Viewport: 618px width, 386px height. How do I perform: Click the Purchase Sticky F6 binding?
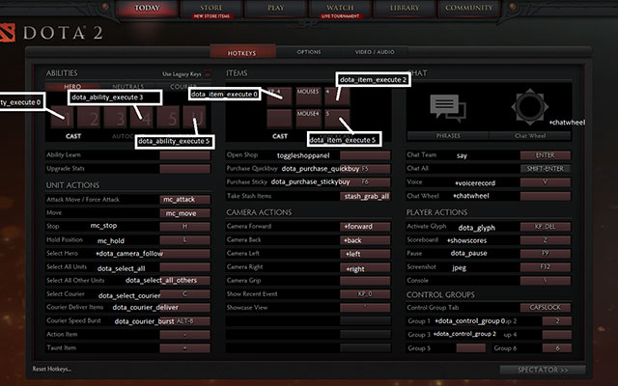click(365, 182)
